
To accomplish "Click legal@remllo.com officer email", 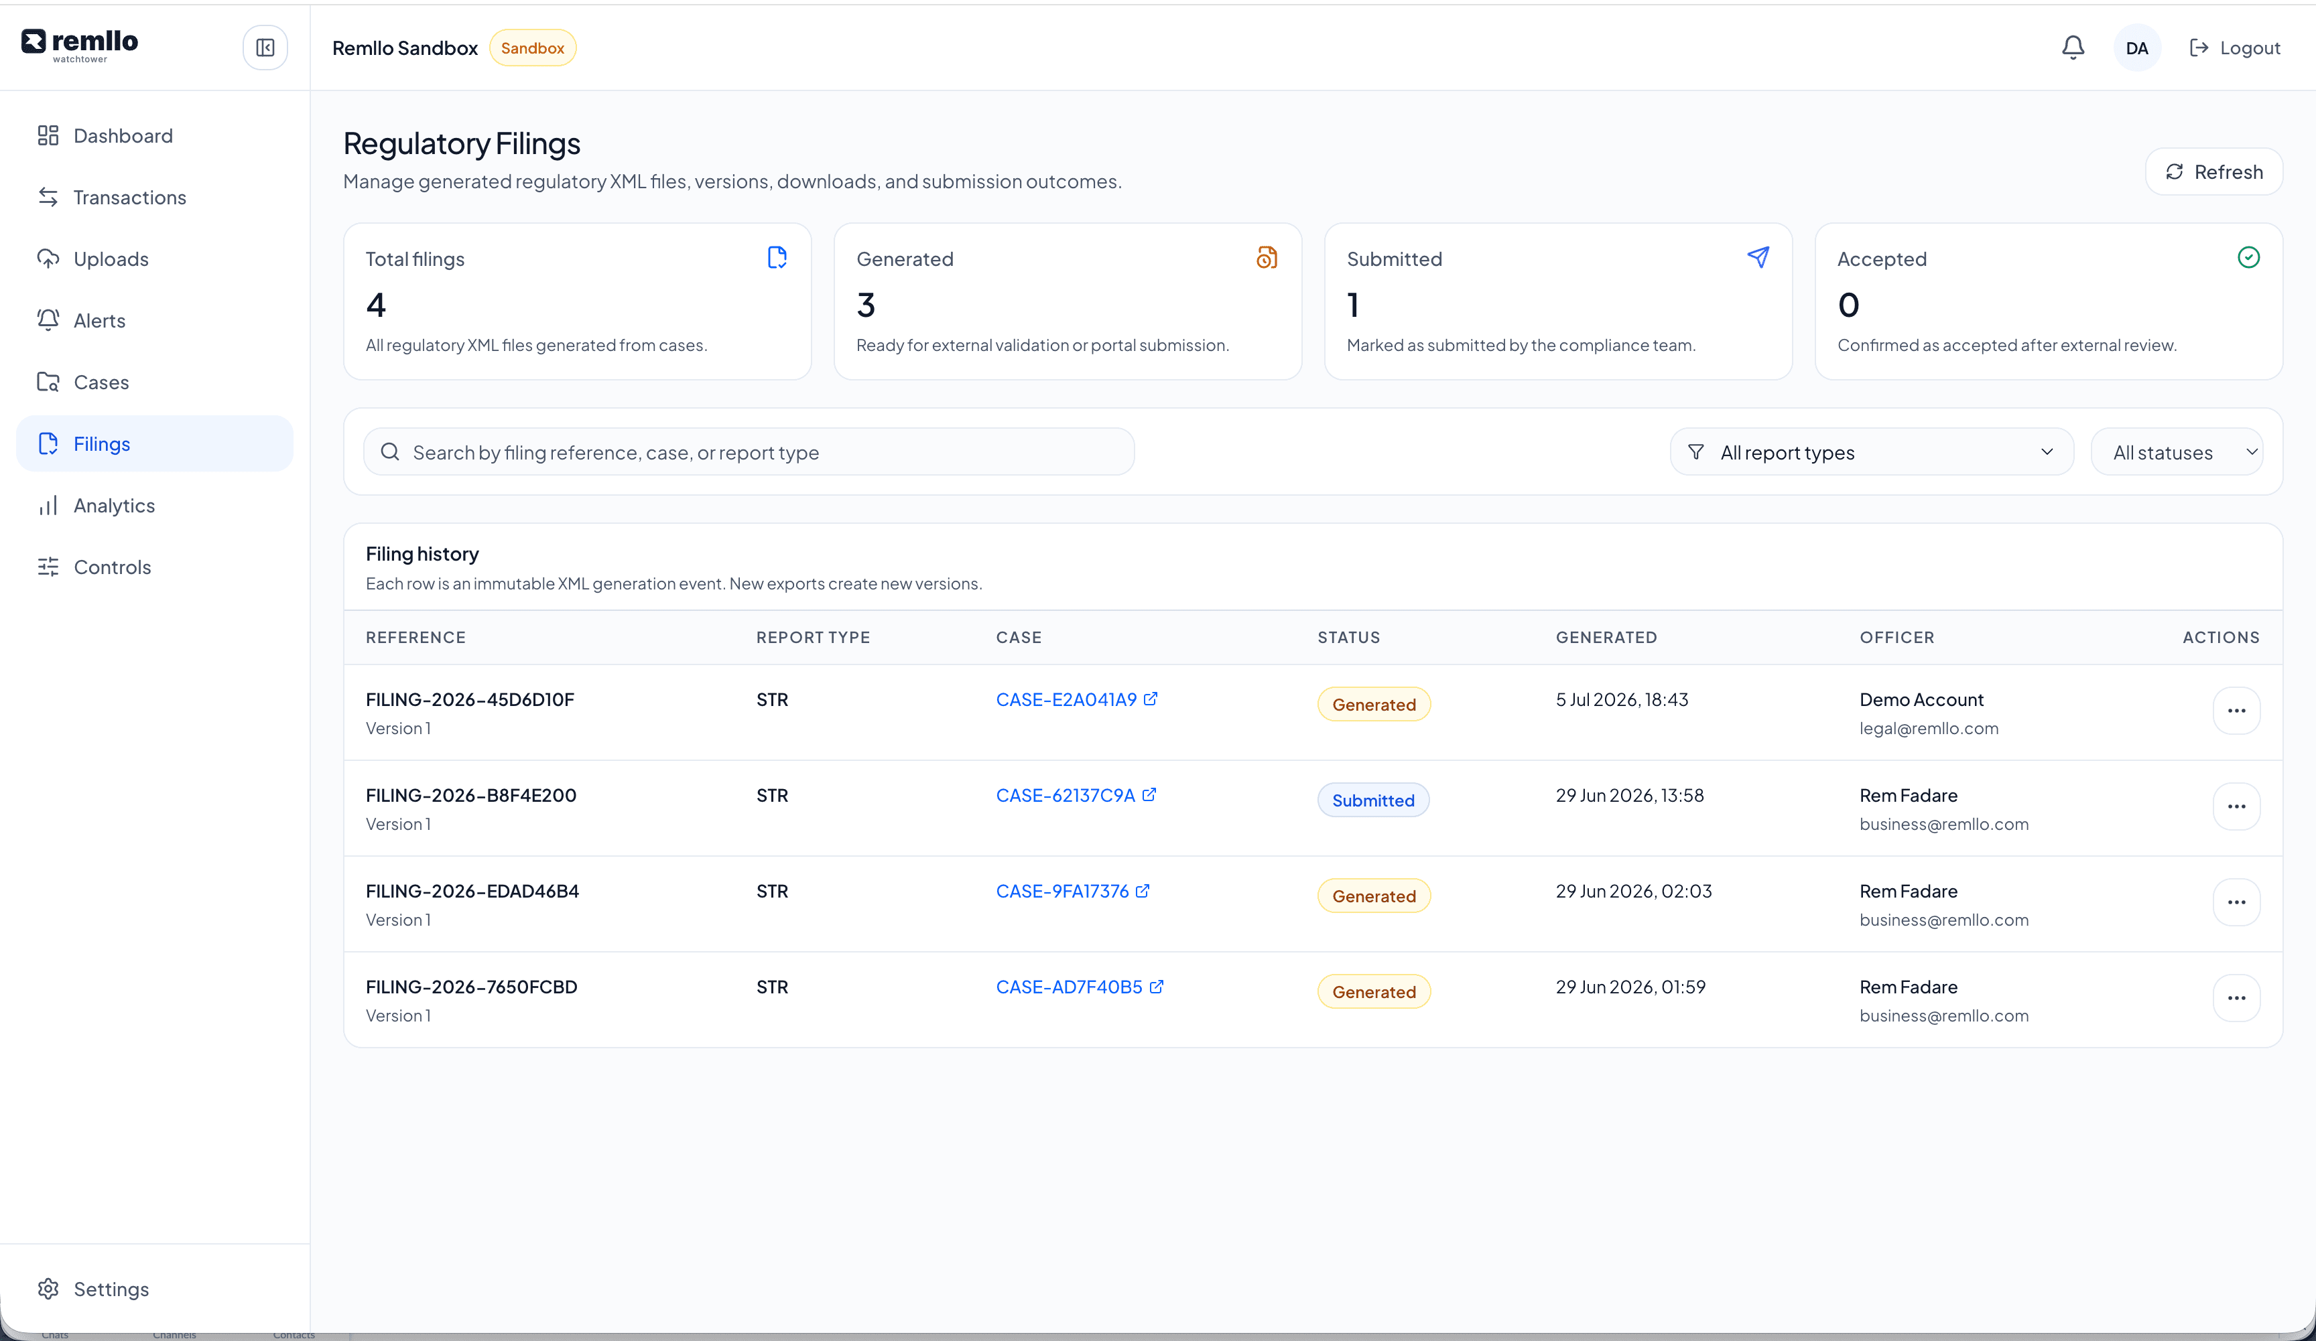I will [x=1929, y=728].
